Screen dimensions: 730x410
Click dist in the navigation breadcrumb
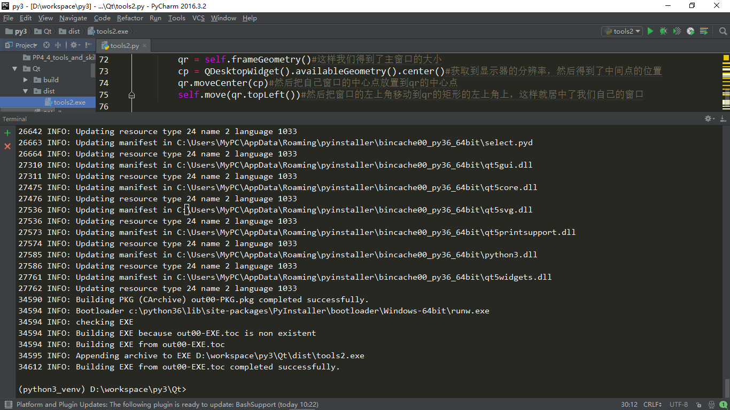[x=69, y=31]
